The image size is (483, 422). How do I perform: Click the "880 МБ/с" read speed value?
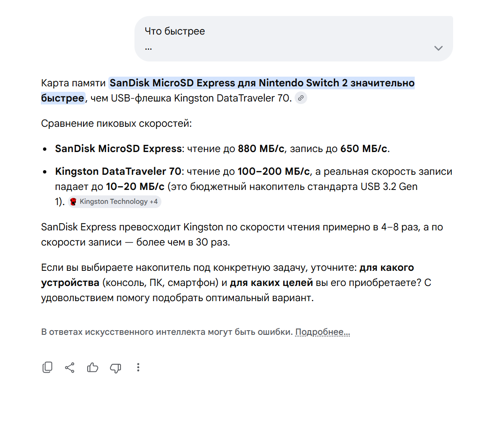261,149
